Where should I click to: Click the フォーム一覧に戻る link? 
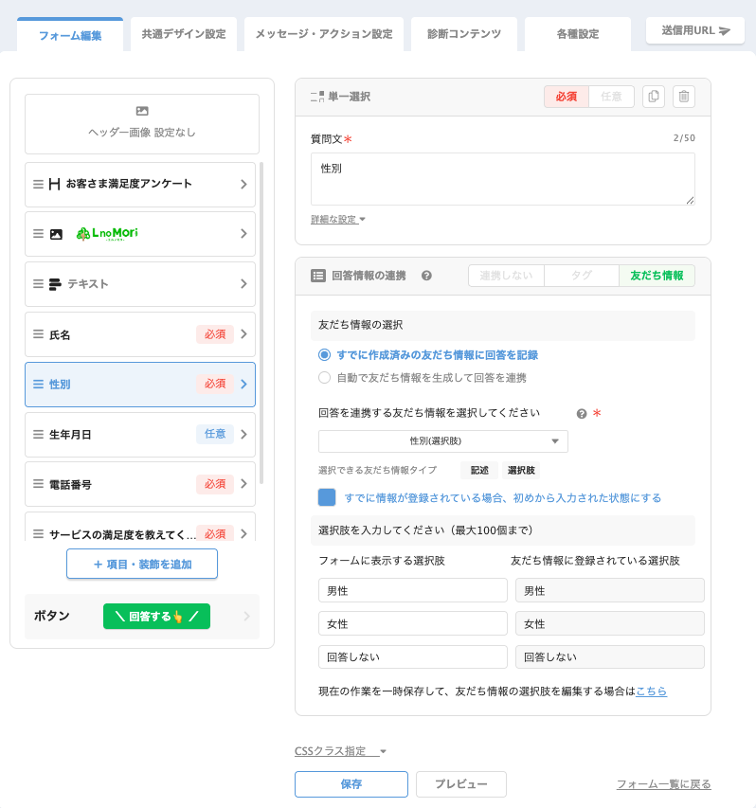coord(663,784)
